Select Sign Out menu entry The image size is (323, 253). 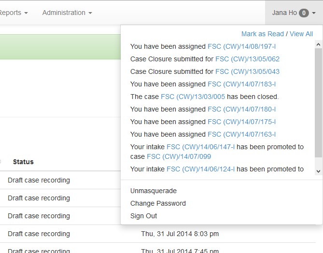click(x=143, y=216)
